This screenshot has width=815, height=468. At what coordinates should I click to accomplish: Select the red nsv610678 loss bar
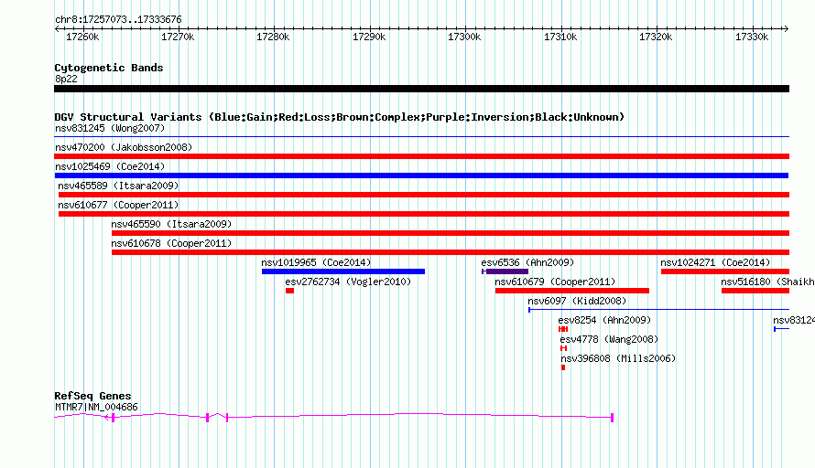tap(451, 252)
